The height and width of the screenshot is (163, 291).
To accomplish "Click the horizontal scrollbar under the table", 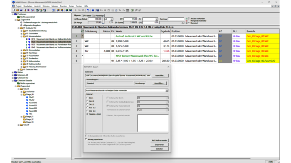I will tap(163, 158).
